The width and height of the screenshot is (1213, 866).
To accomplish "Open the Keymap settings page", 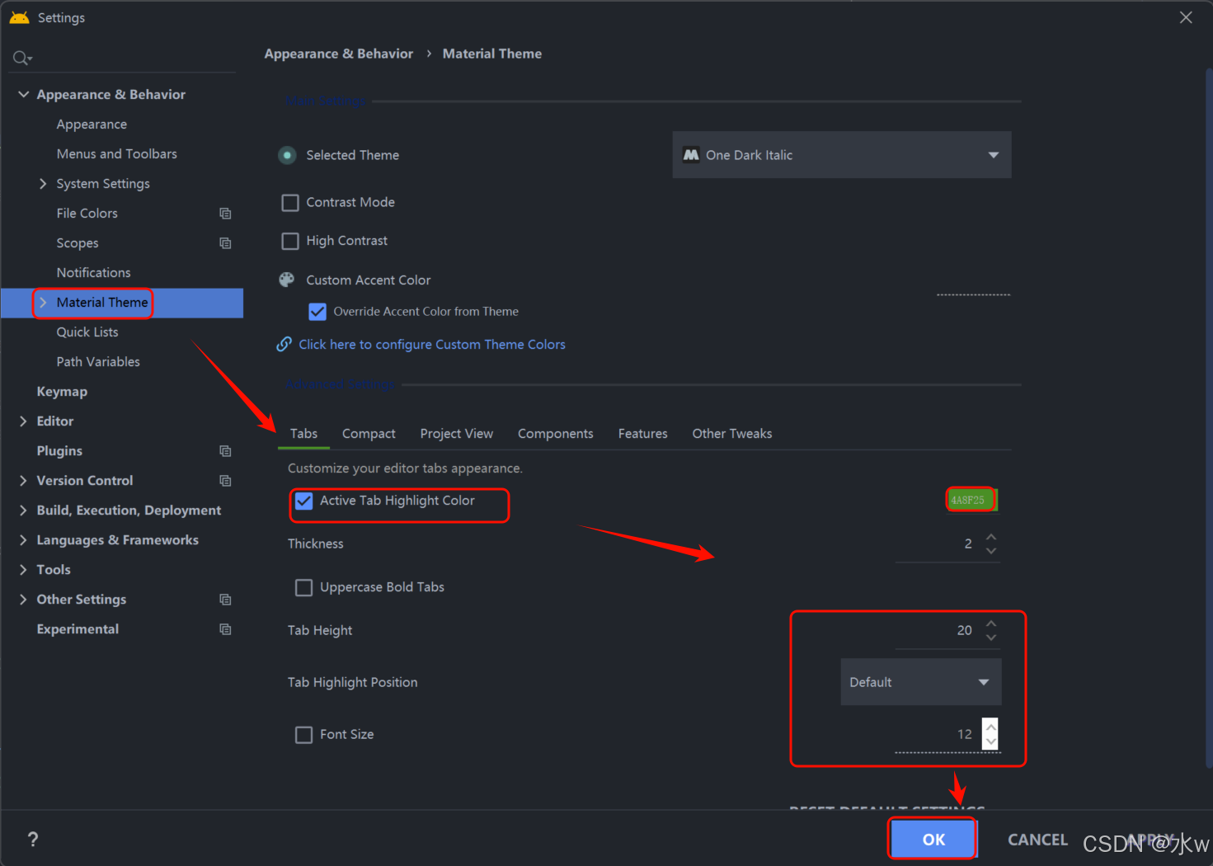I will tap(62, 392).
